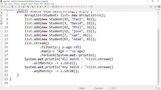Click the 'Smart Insert' status bar entry
This screenshot has width=161, height=90.
(x=99, y=88)
